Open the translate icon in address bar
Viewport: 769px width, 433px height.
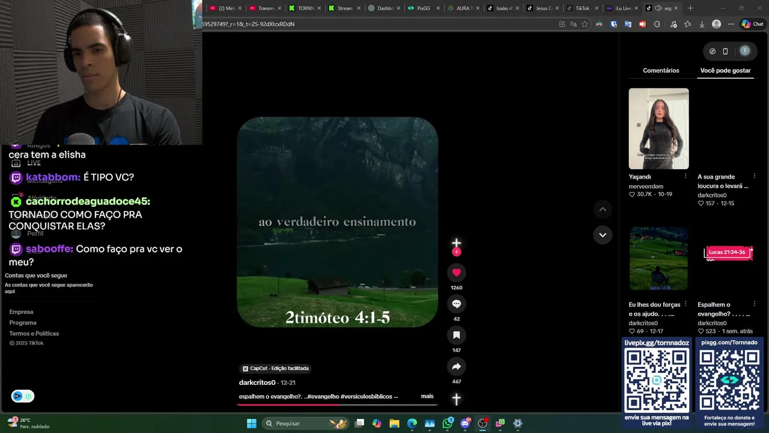pyautogui.click(x=573, y=24)
